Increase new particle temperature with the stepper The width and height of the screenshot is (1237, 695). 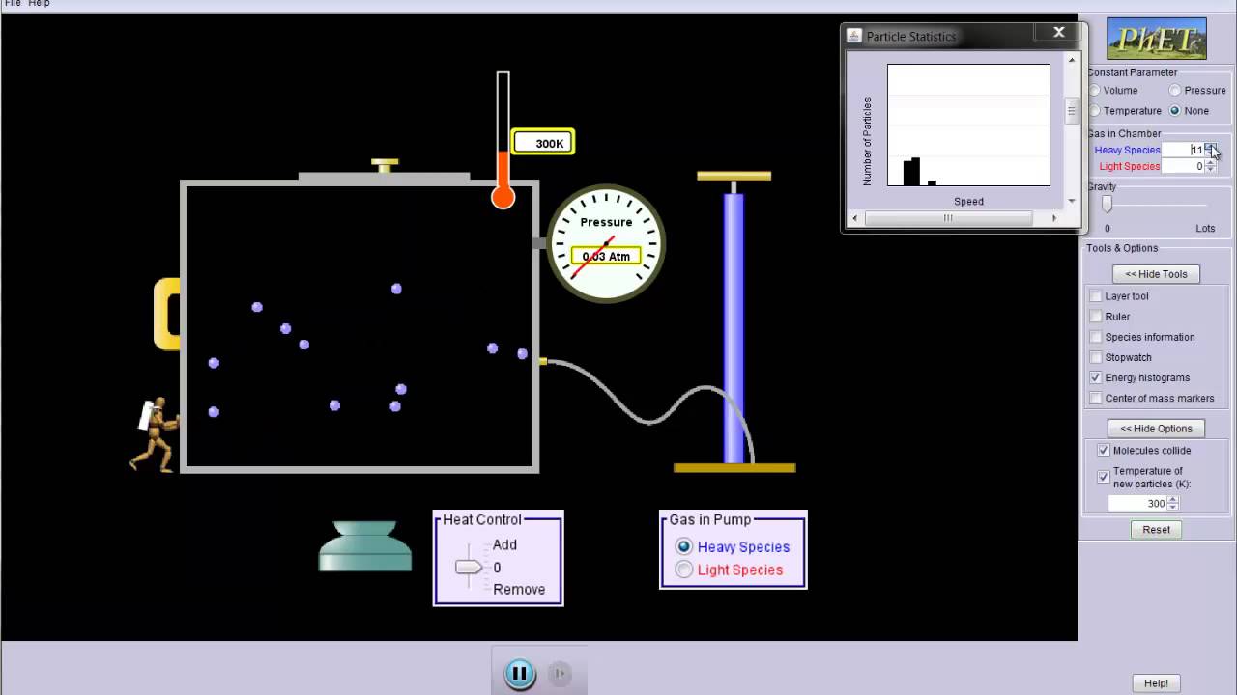click(x=1173, y=500)
